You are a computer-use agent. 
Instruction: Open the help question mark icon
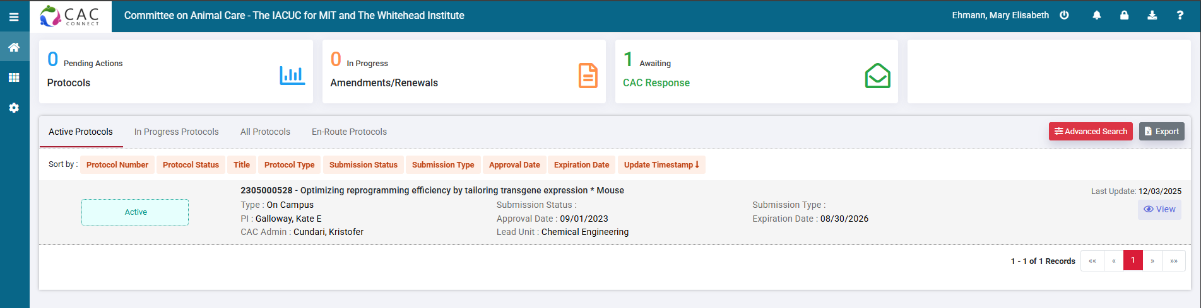[x=1180, y=15]
